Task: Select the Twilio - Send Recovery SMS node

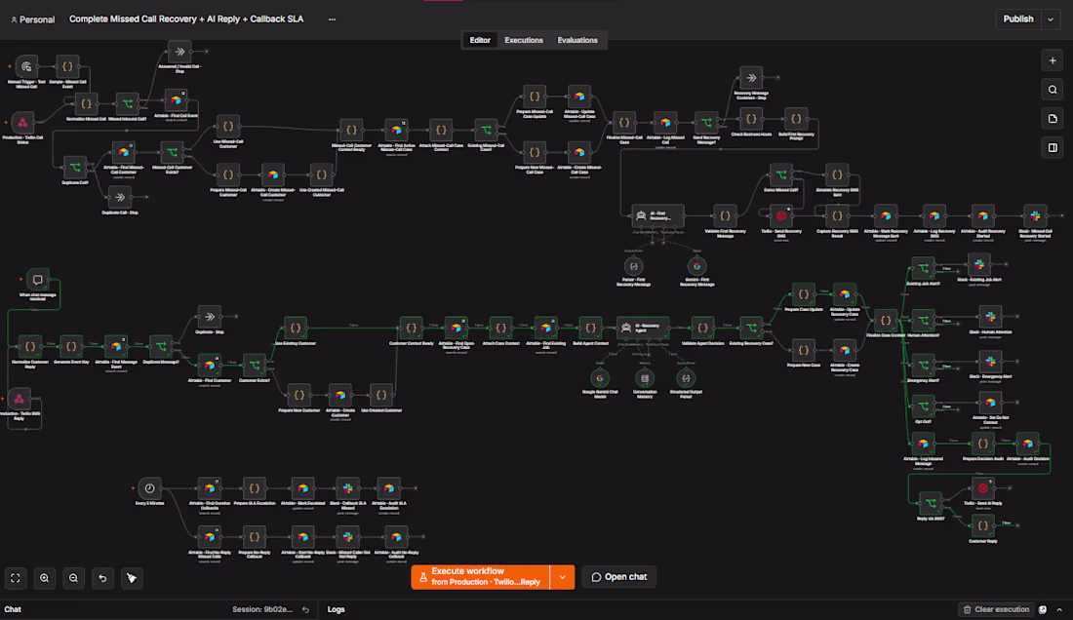Action: click(780, 216)
